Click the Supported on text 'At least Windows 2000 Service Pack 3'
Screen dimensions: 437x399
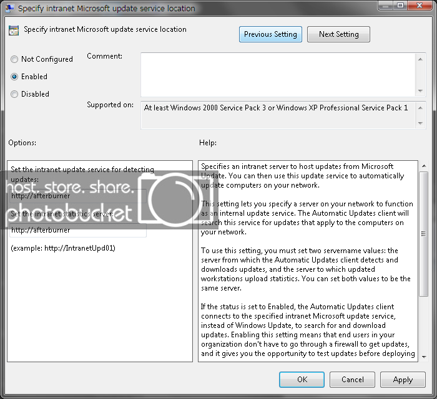pyautogui.click(x=205, y=108)
